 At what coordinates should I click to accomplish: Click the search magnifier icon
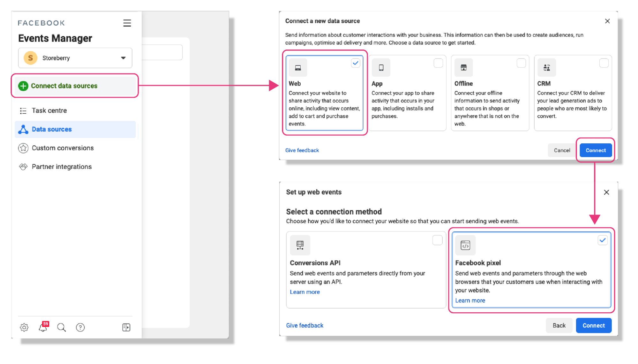click(61, 327)
